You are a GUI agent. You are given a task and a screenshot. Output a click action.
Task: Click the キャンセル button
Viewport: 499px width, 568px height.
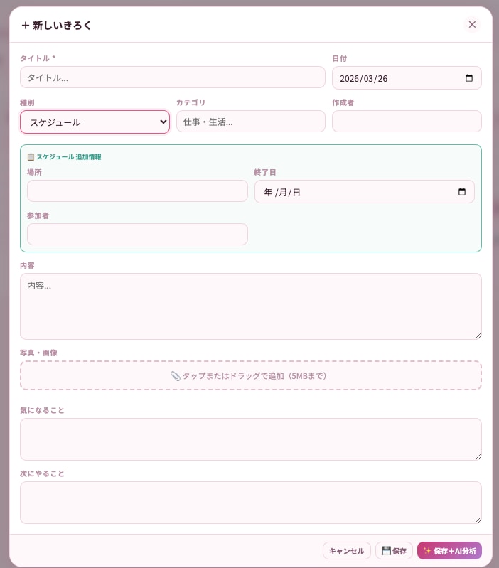click(x=347, y=551)
